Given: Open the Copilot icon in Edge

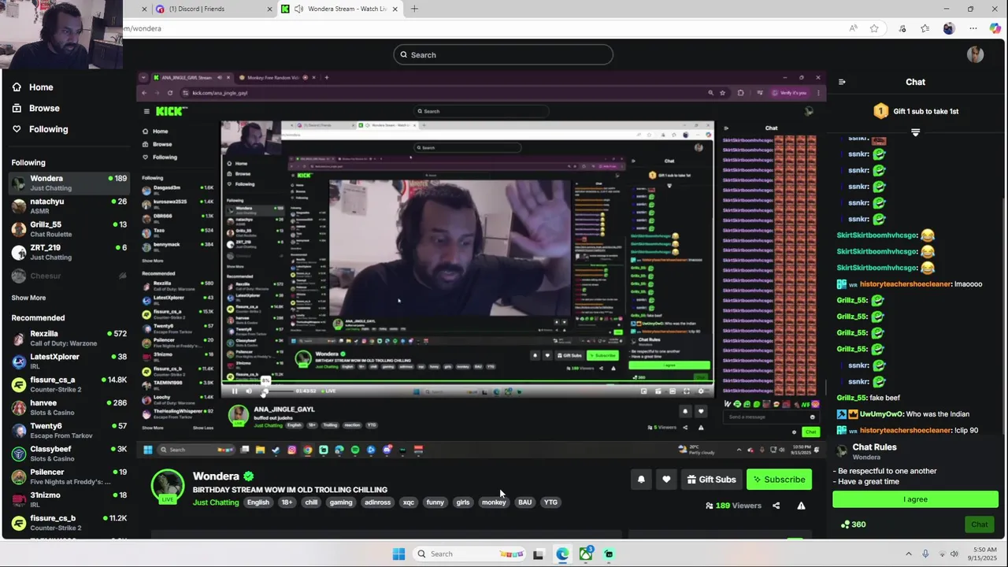Looking at the screenshot, I should 995,28.
